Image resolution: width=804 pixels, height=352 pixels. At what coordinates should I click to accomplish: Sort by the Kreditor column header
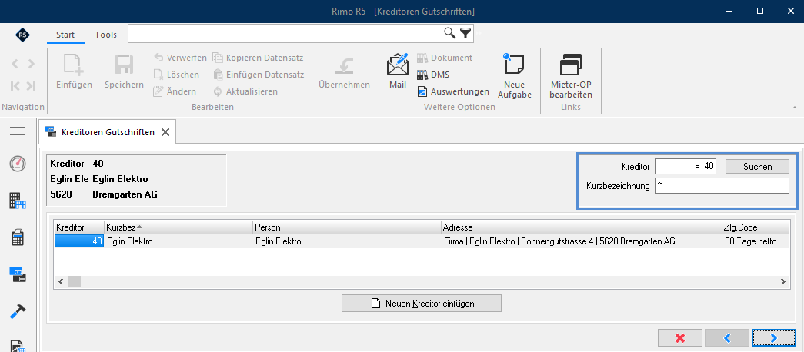click(x=79, y=227)
